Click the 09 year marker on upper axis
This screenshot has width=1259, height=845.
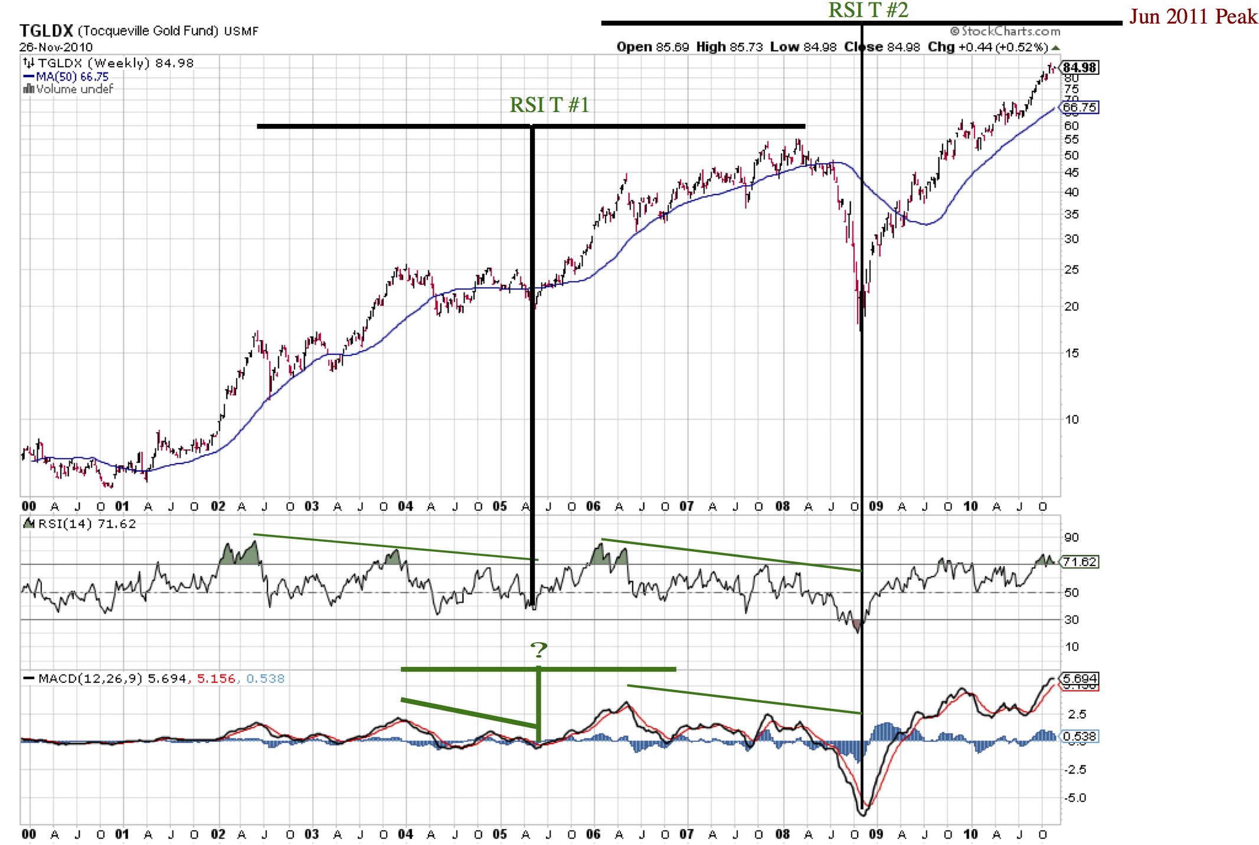(876, 507)
